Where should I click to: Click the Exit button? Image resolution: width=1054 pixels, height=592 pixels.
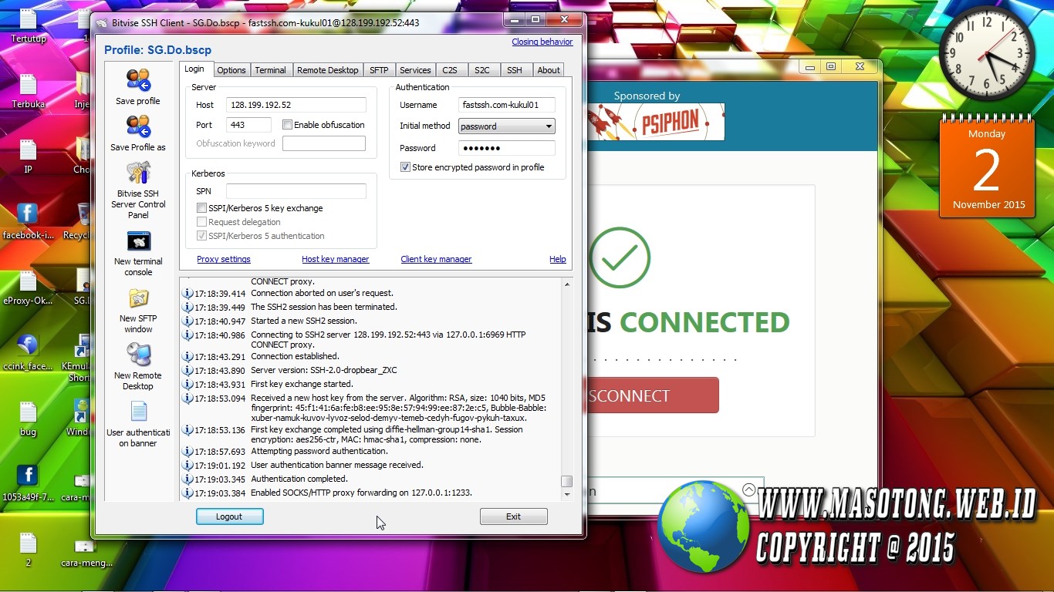coord(514,516)
